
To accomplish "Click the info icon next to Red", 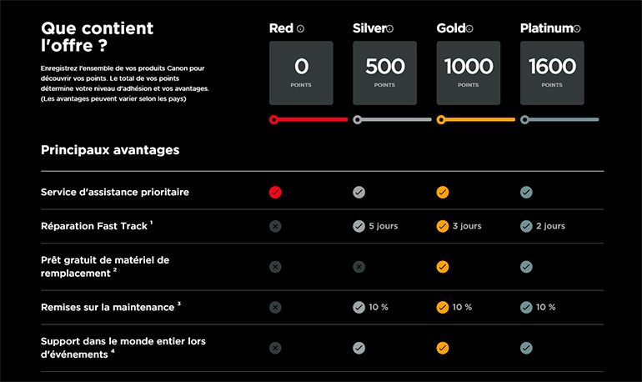I will click(301, 29).
